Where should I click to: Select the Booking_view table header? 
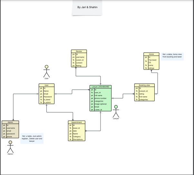(144, 85)
